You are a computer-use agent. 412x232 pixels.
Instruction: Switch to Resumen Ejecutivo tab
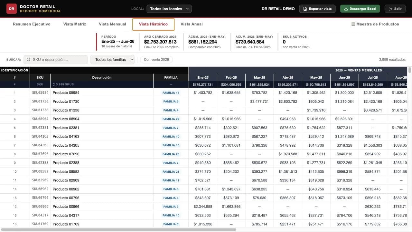[32, 24]
